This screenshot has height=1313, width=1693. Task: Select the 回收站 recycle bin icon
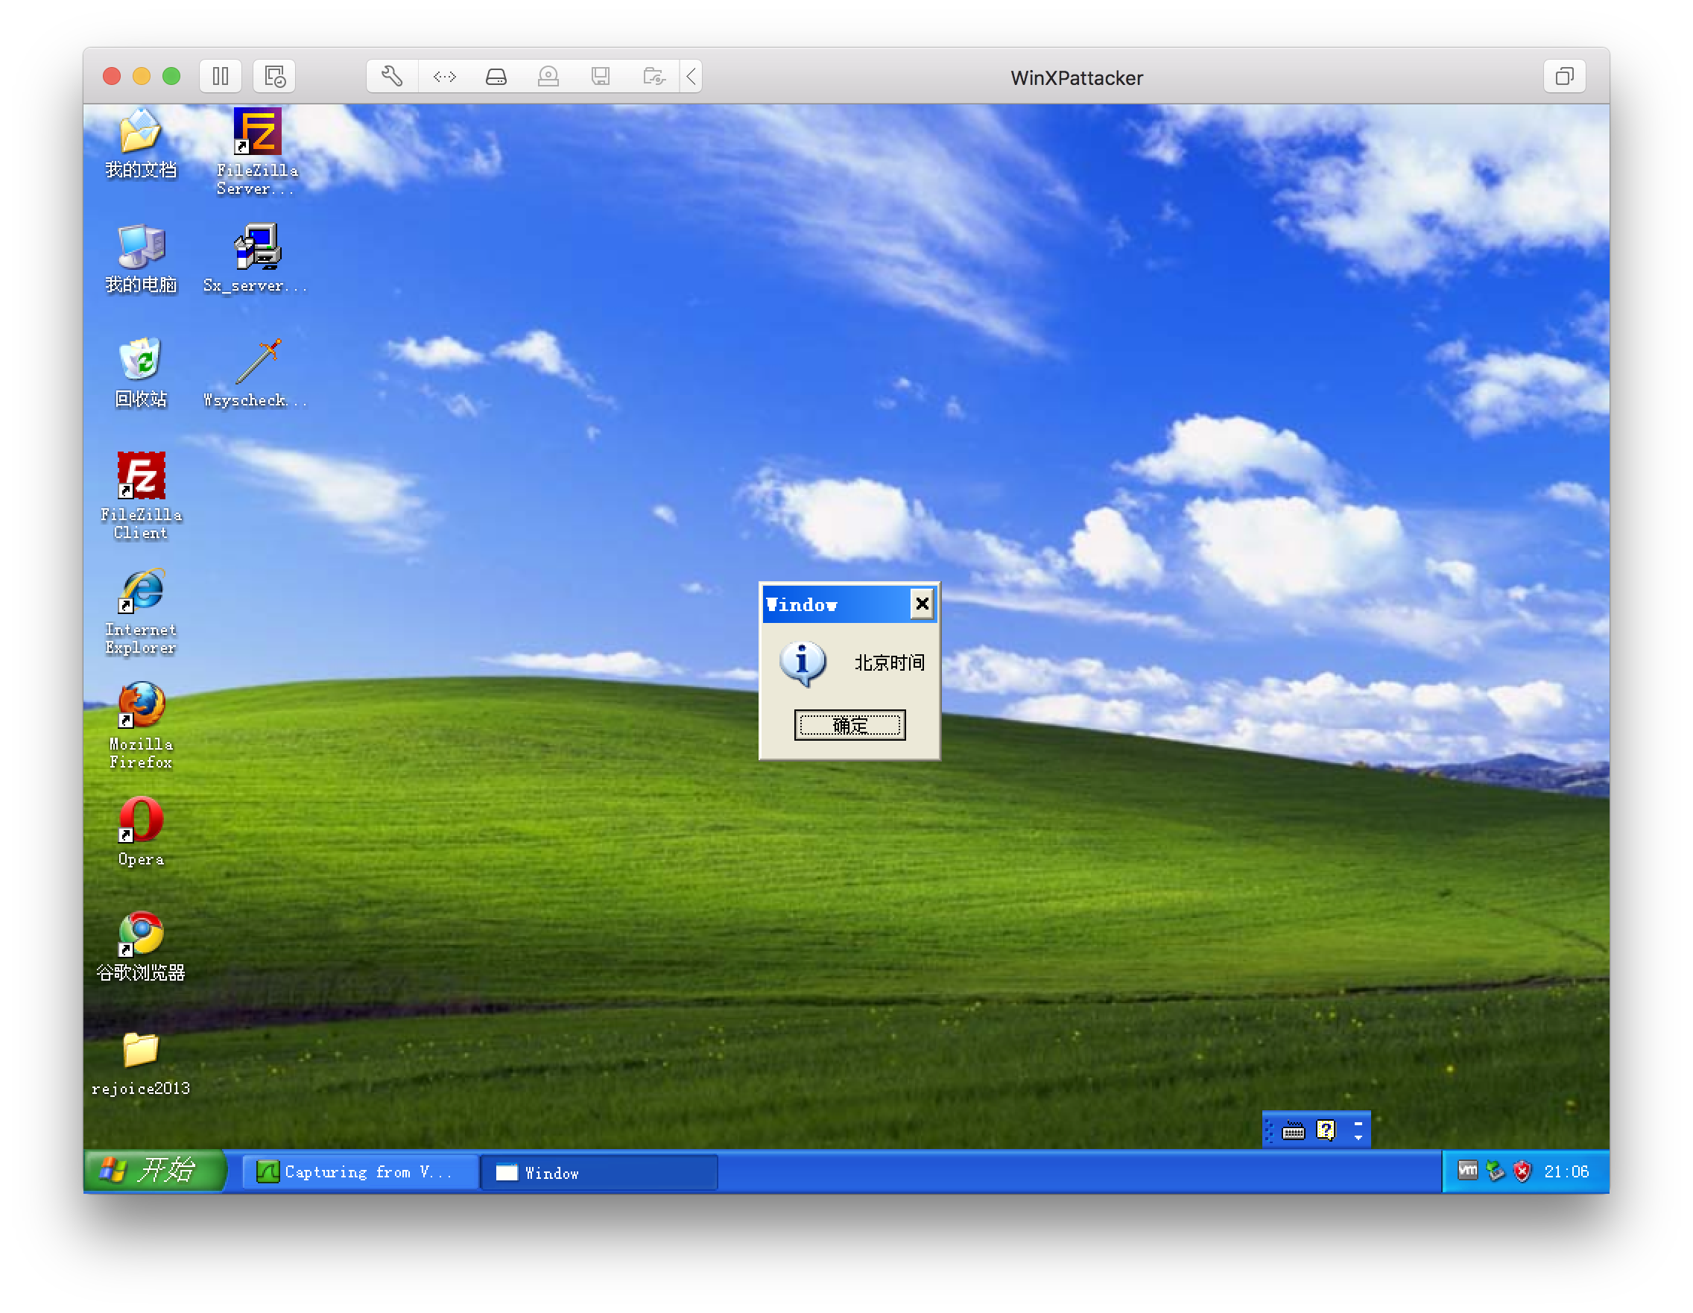pos(140,373)
